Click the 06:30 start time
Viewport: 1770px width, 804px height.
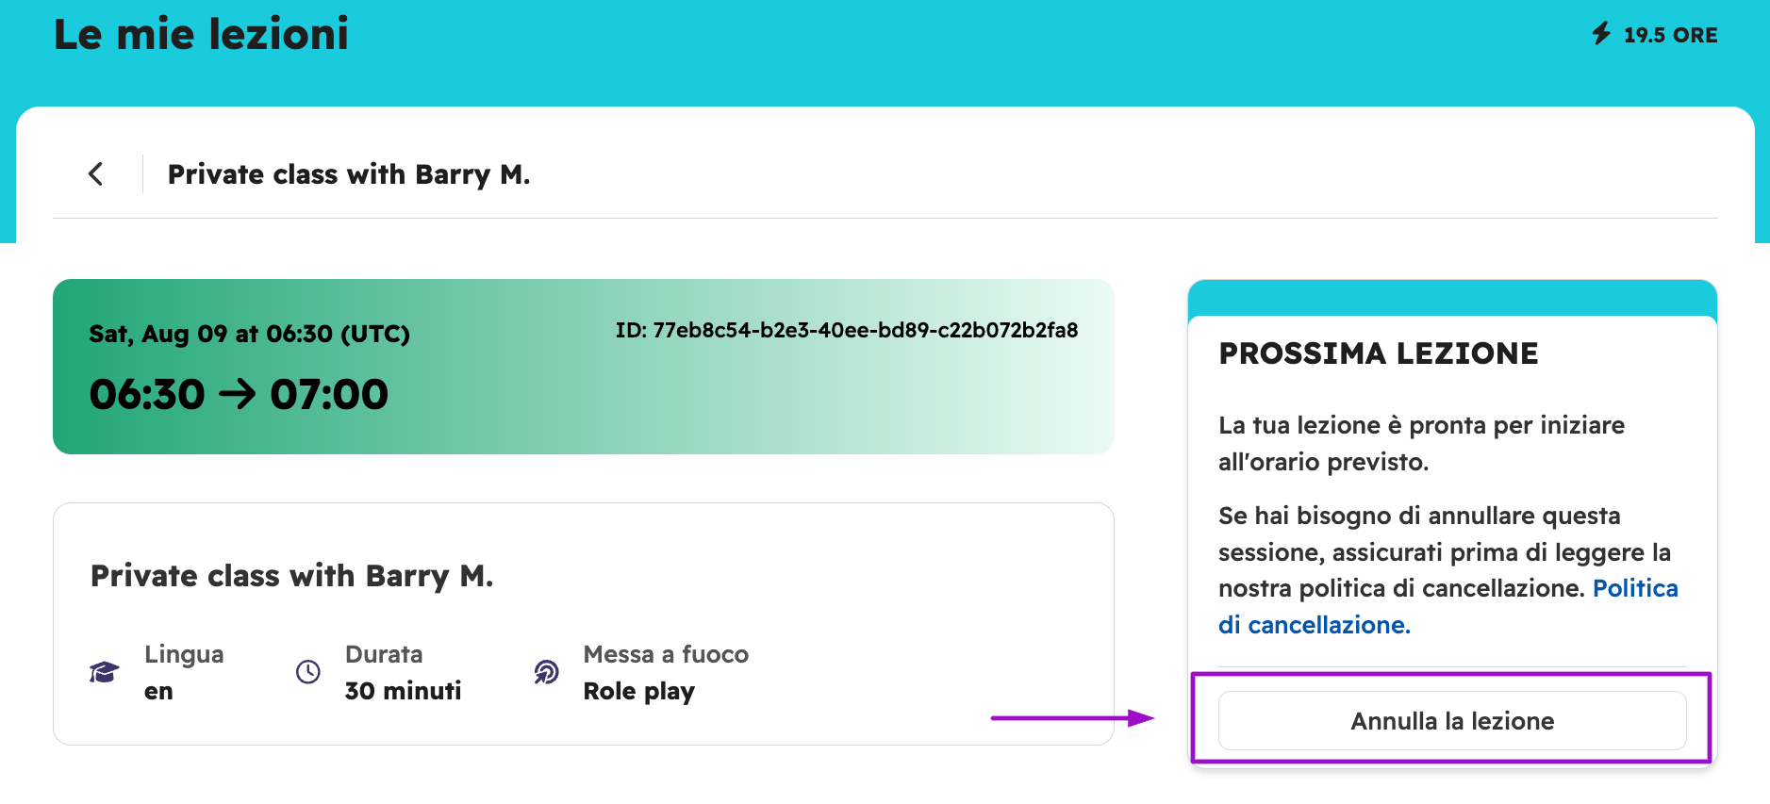tap(147, 394)
